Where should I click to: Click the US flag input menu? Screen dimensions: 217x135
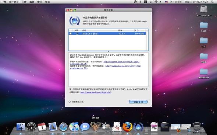pos(166,2)
